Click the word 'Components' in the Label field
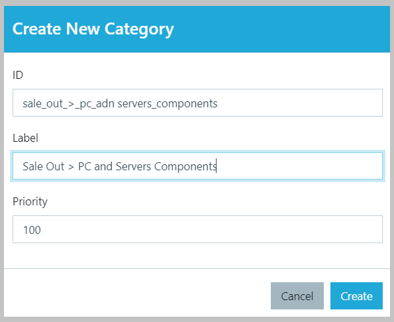Viewport: 394px width, 322px height. [185, 167]
